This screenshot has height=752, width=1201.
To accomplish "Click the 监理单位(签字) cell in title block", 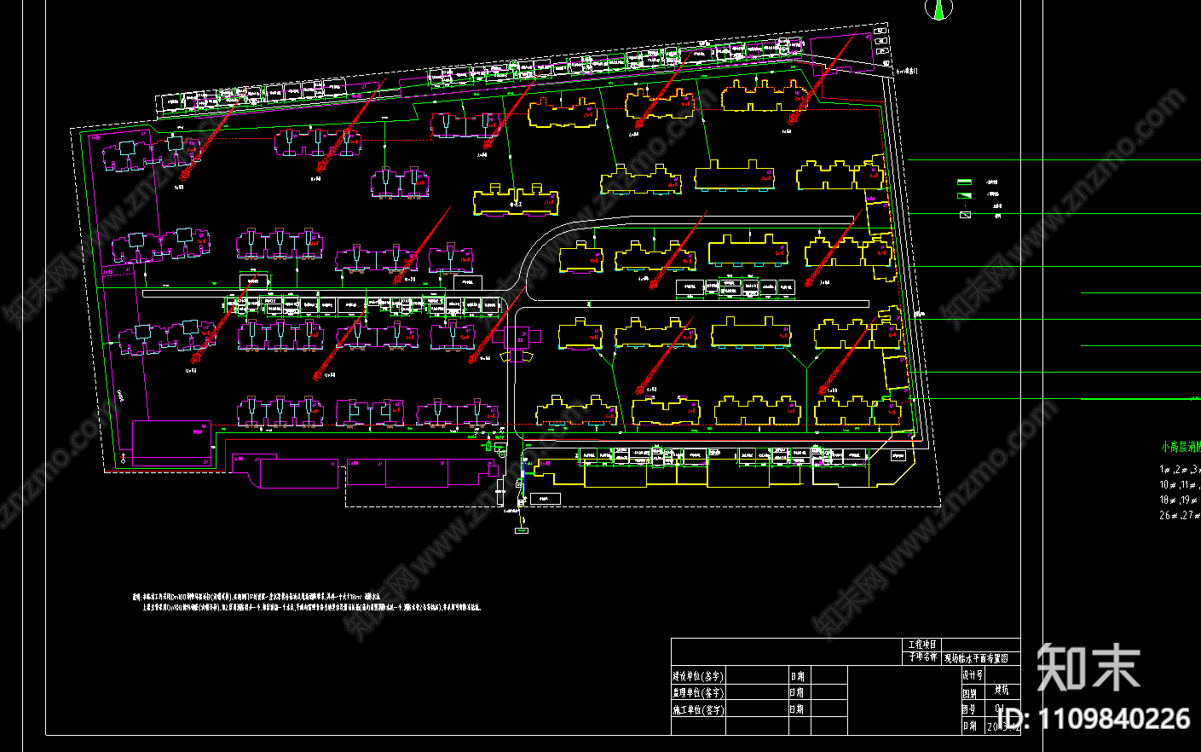I will [698, 692].
